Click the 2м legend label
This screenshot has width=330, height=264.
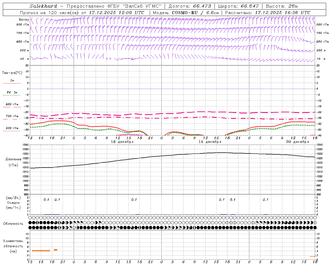pos(12,81)
